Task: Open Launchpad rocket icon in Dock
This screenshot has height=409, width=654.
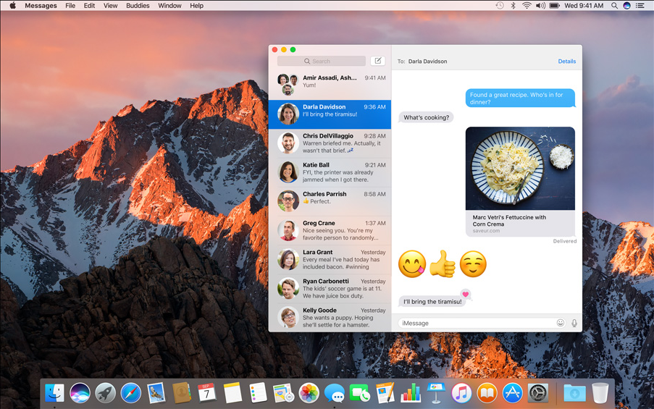Action: pyautogui.click(x=105, y=392)
